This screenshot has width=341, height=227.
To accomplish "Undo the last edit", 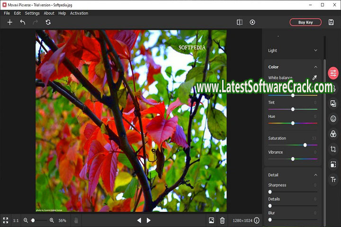I will [x=22, y=22].
